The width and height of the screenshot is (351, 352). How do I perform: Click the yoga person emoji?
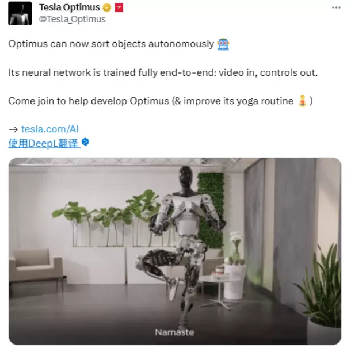[x=302, y=101]
